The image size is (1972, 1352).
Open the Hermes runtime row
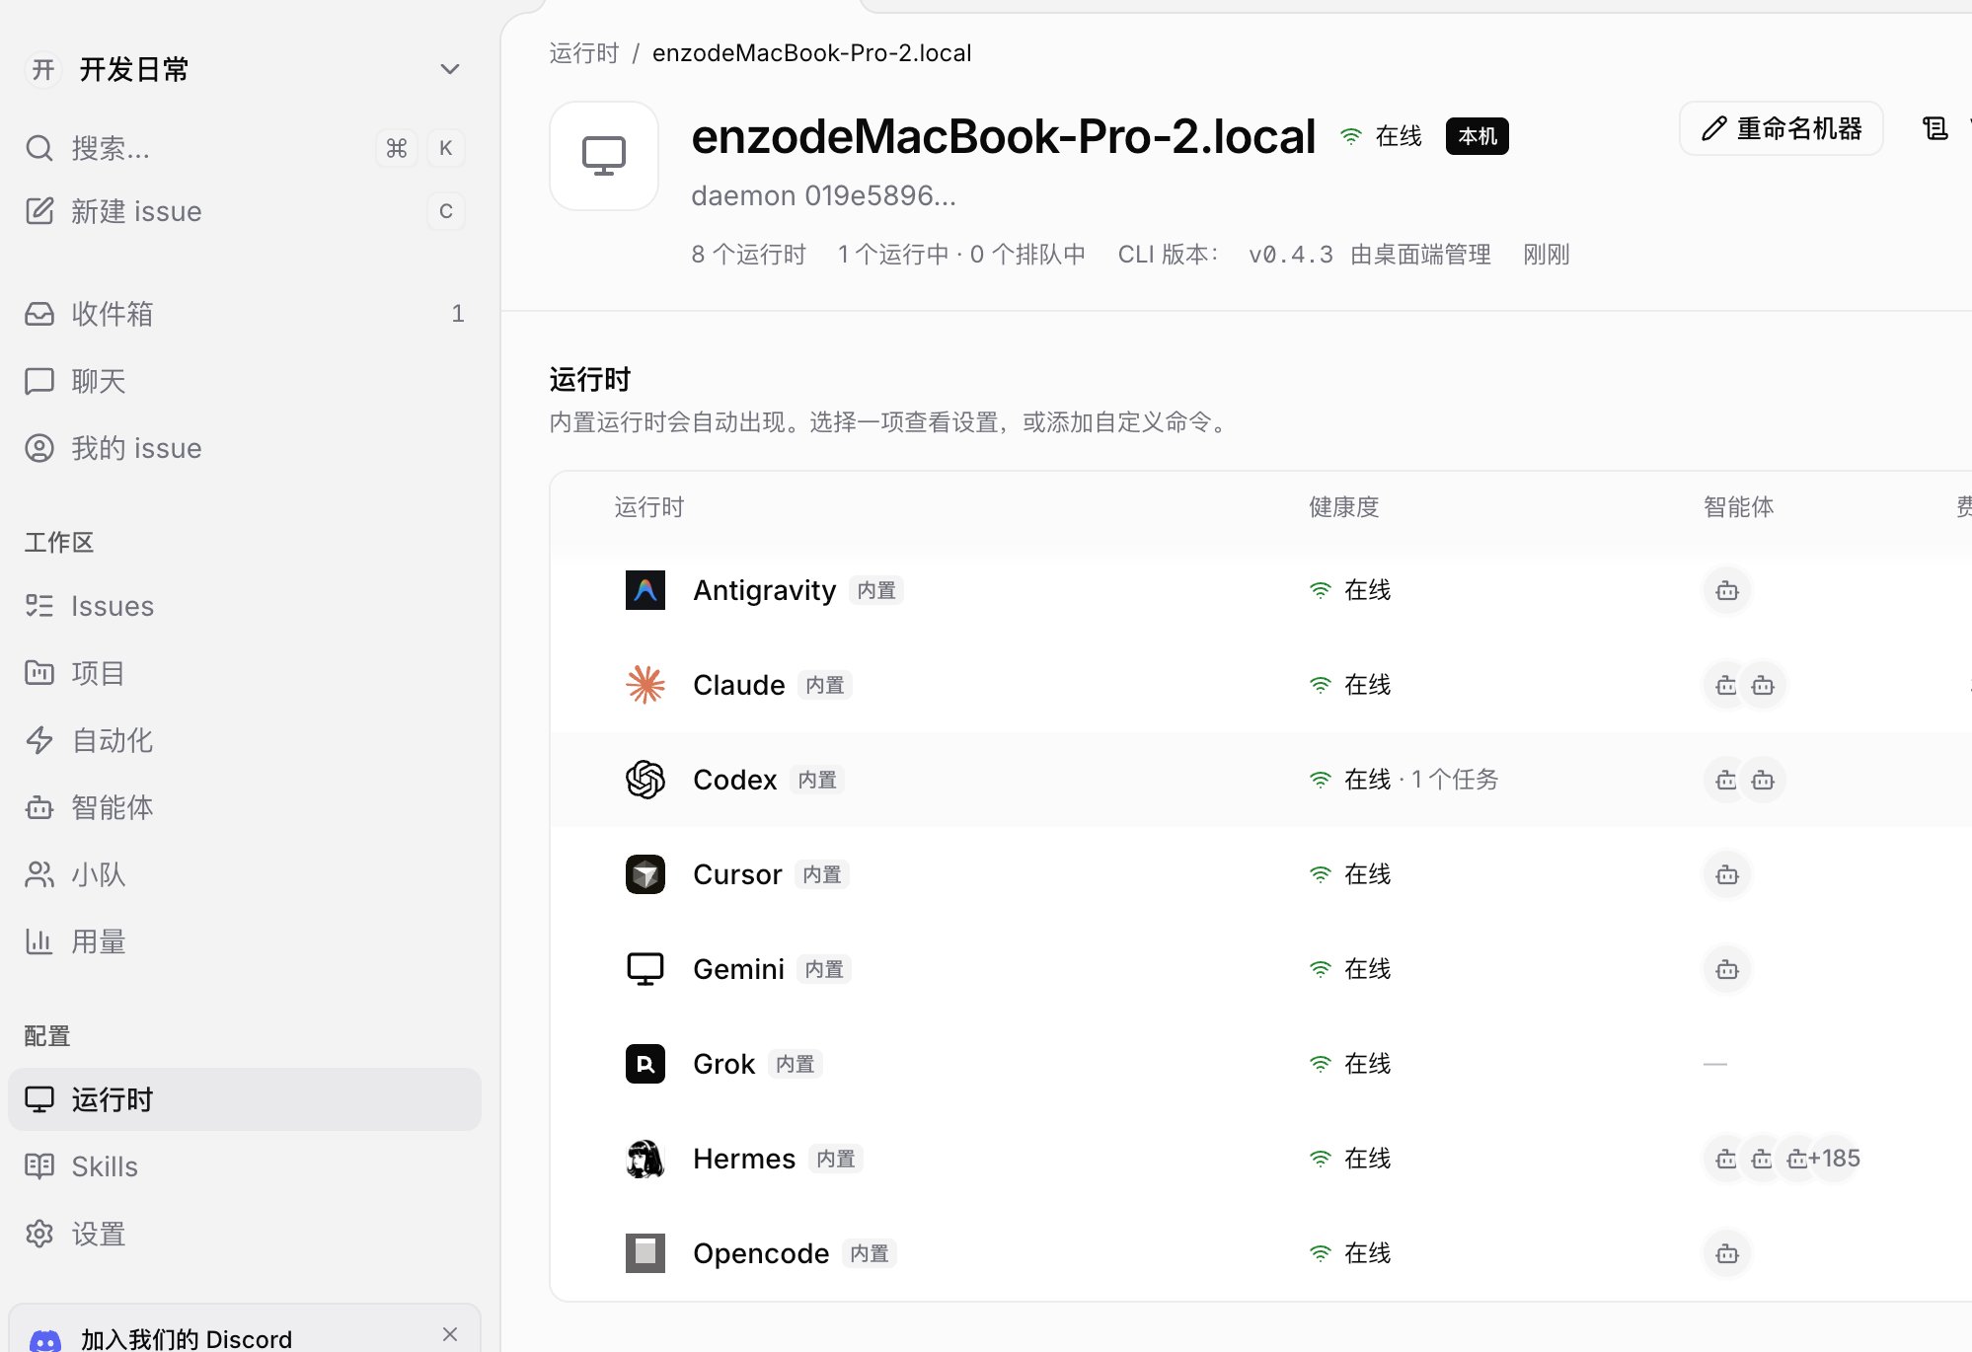click(x=1261, y=1159)
